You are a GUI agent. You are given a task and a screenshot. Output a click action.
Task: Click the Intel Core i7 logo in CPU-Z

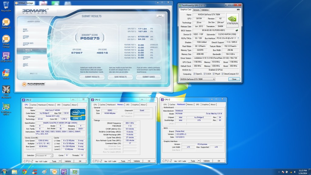(78, 115)
